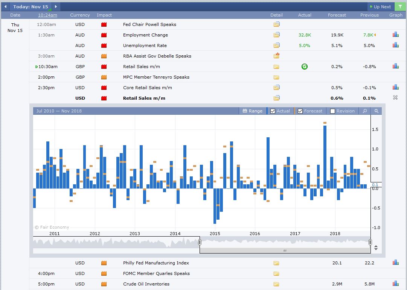The height and width of the screenshot is (290, 407).
Task: Expand chart height with the resize arrows
Action: tap(376, 248)
